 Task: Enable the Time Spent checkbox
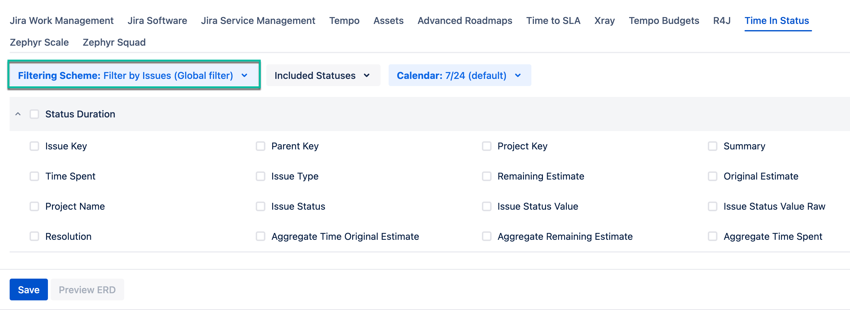[34, 176]
